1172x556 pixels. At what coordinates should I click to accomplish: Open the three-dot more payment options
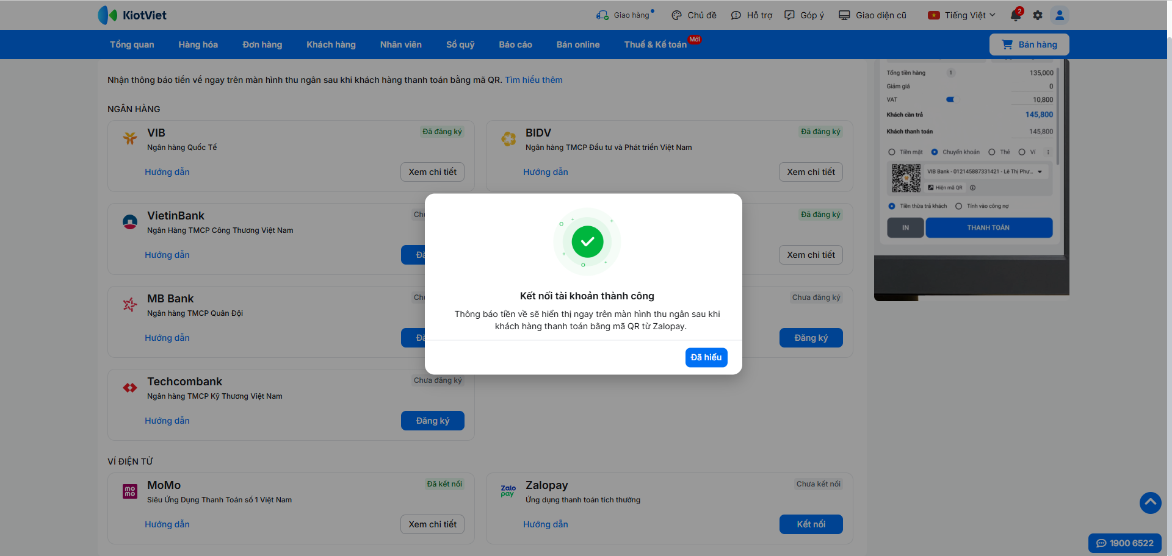pyautogui.click(x=1048, y=152)
